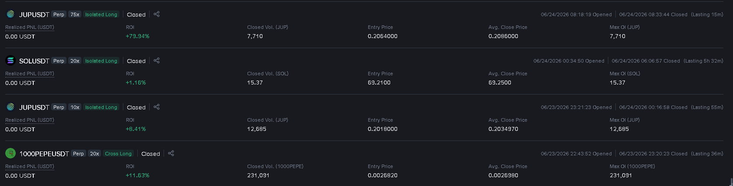This screenshot has height=186, width=733.
Task: Click the PEPE frog coin logo
Action: (x=10, y=153)
